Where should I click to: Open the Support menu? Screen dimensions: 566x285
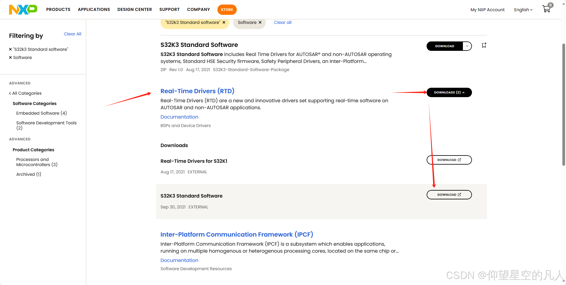coord(169,9)
